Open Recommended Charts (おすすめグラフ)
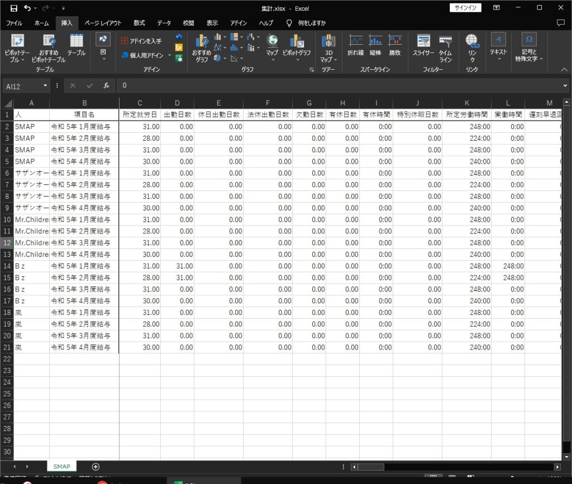 point(201,49)
